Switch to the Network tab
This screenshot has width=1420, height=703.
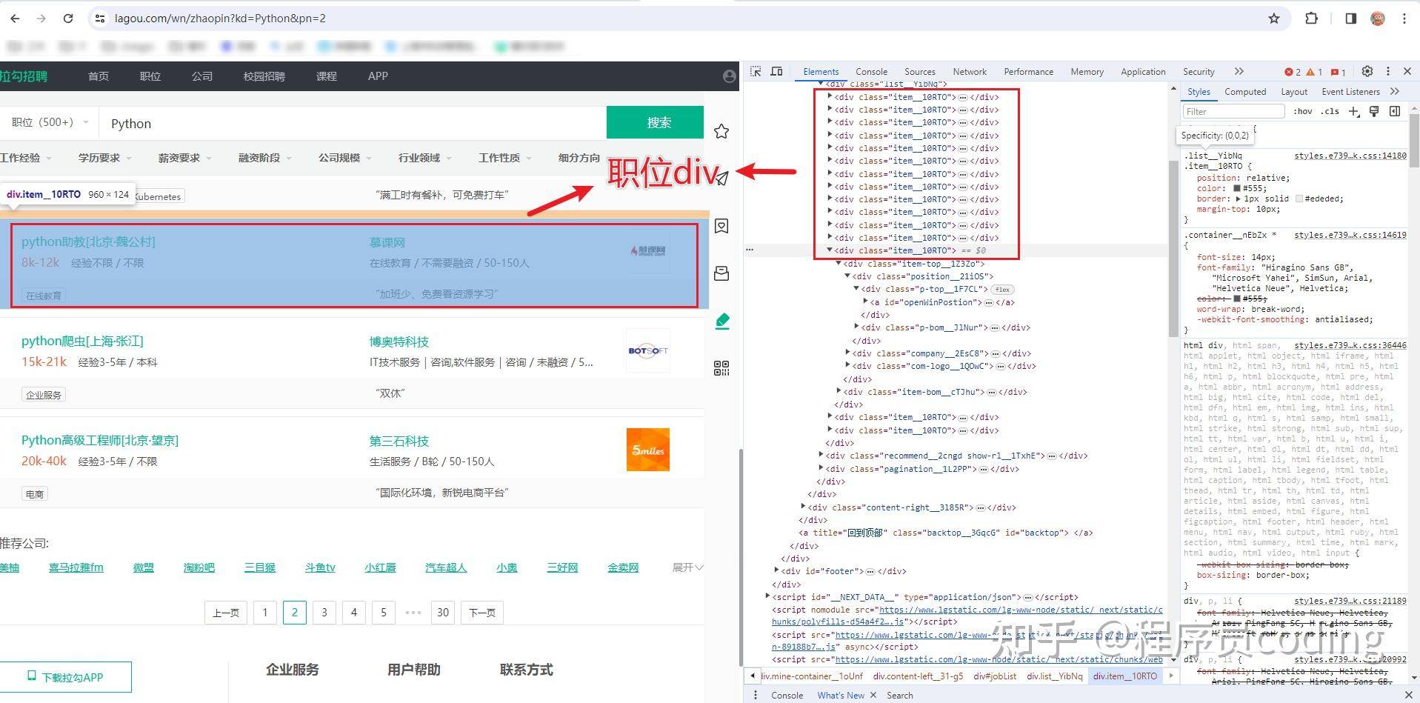(970, 72)
